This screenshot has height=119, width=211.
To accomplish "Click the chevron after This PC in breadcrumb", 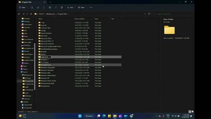I will point(45,14).
